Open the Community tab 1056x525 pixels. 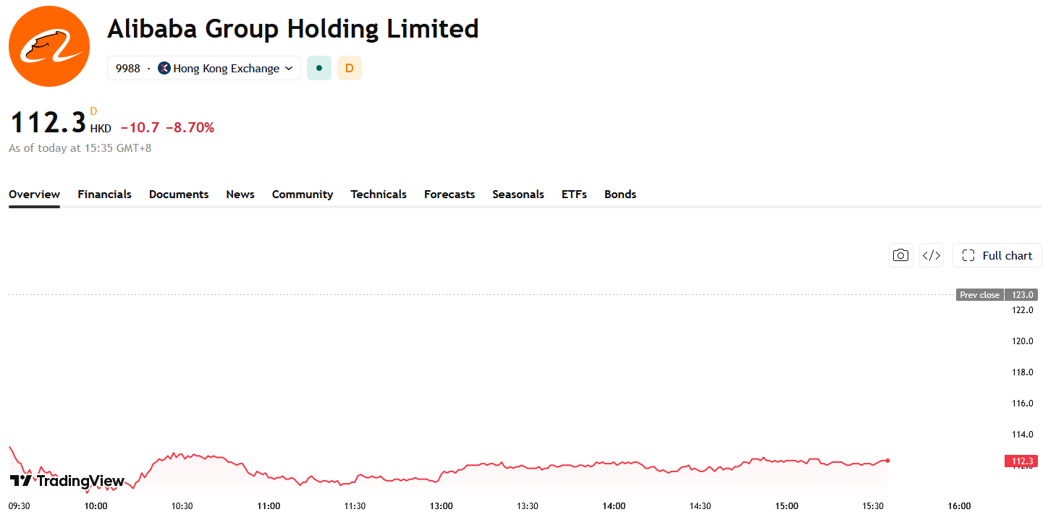[x=303, y=194]
